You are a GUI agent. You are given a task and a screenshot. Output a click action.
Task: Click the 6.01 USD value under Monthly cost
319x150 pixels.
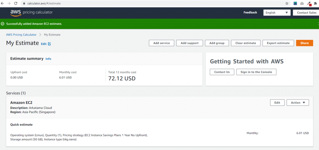click(65, 77)
